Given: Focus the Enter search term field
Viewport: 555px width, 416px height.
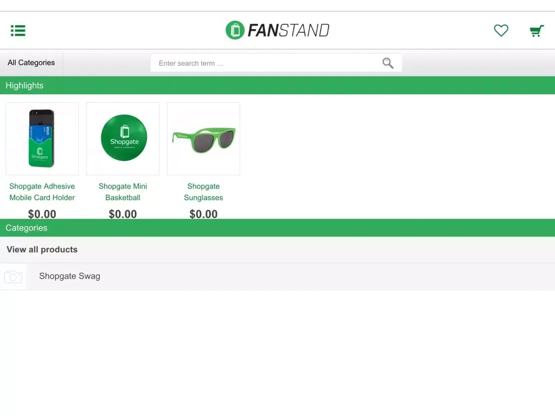Looking at the screenshot, I should 277,63.
